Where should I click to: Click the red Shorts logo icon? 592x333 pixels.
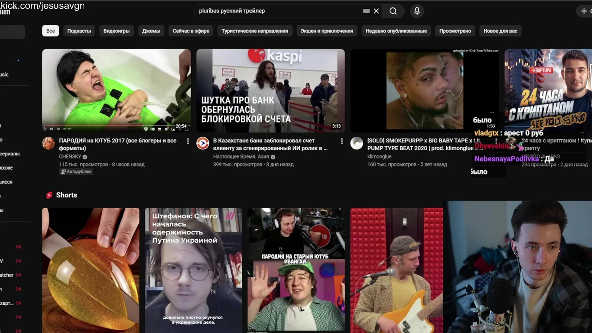[x=49, y=195]
